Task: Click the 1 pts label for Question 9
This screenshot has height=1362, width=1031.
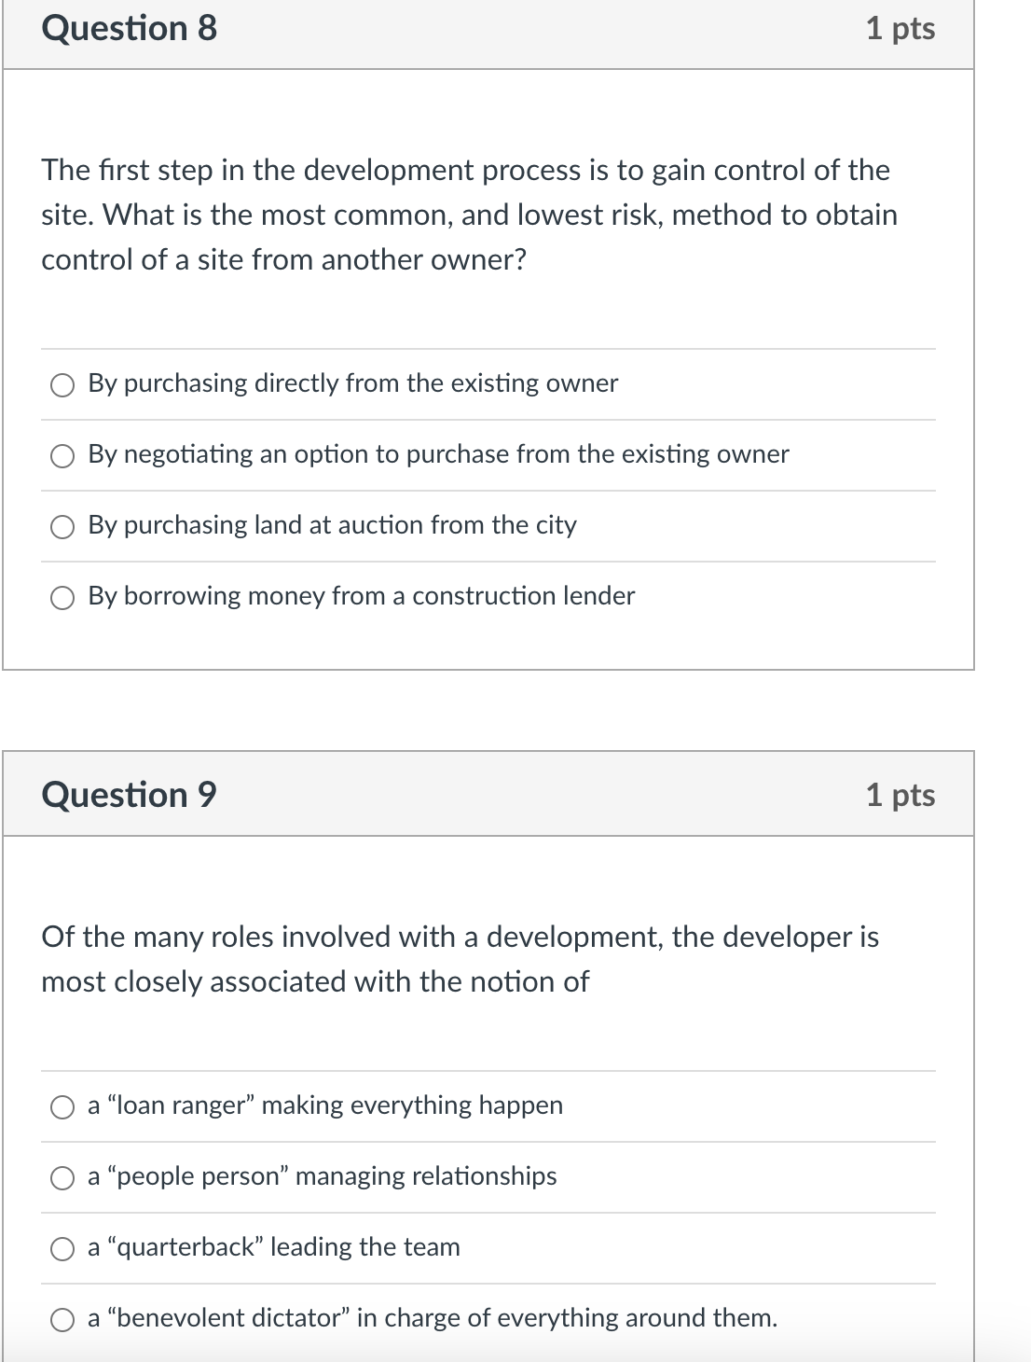Action: pyautogui.click(x=903, y=795)
